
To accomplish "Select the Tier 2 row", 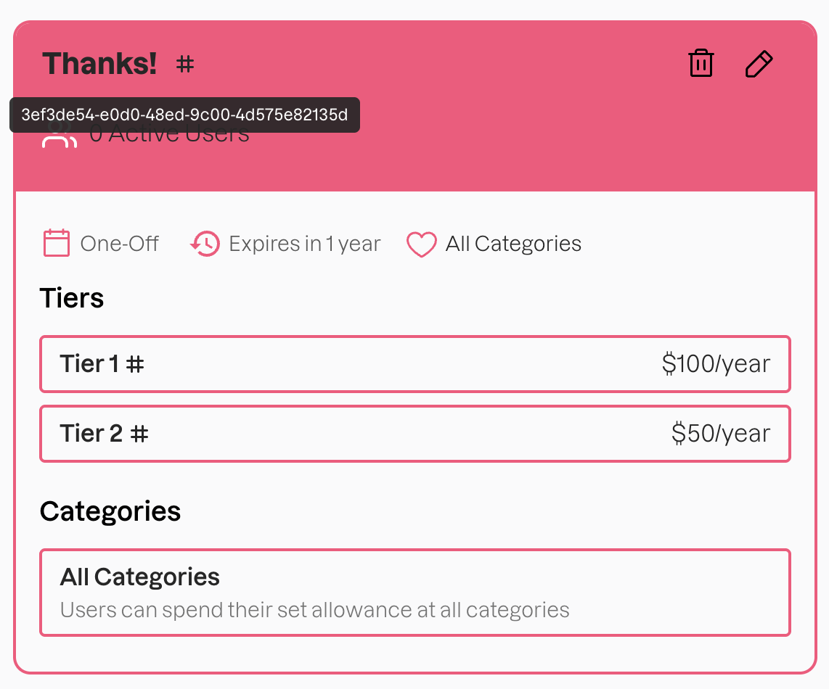I will [414, 434].
